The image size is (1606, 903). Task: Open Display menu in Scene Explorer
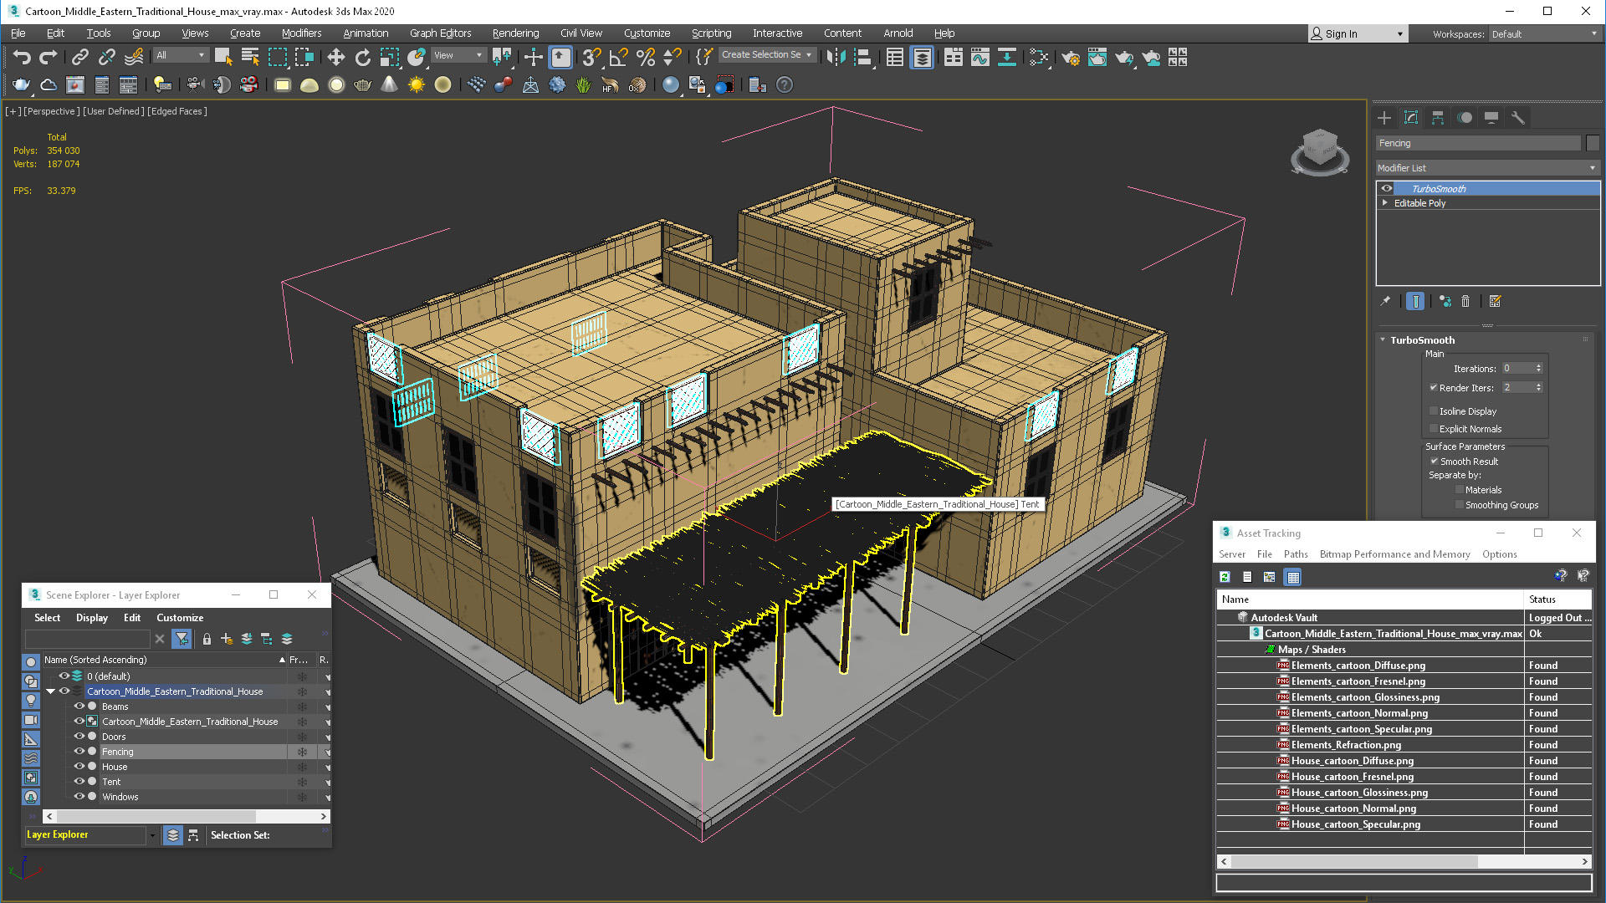(x=92, y=618)
